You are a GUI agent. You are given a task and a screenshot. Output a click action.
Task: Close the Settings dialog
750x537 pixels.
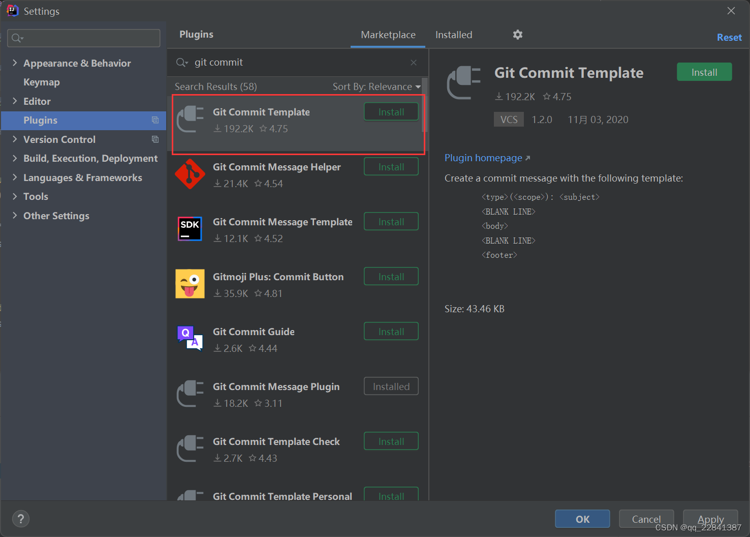[x=731, y=11]
